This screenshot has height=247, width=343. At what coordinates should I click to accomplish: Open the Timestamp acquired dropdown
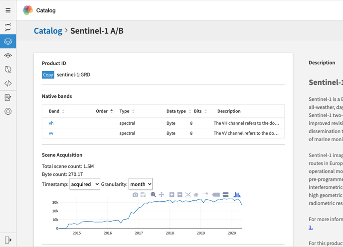click(85, 184)
